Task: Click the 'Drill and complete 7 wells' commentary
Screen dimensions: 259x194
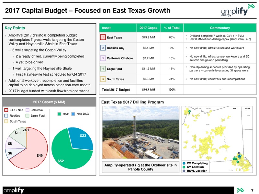Action: pyautogui.click(x=217, y=36)
